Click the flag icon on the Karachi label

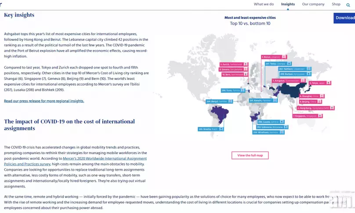275,100
